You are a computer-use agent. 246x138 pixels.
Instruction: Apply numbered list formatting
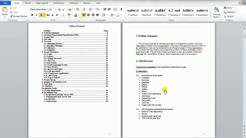(x=91, y=10)
